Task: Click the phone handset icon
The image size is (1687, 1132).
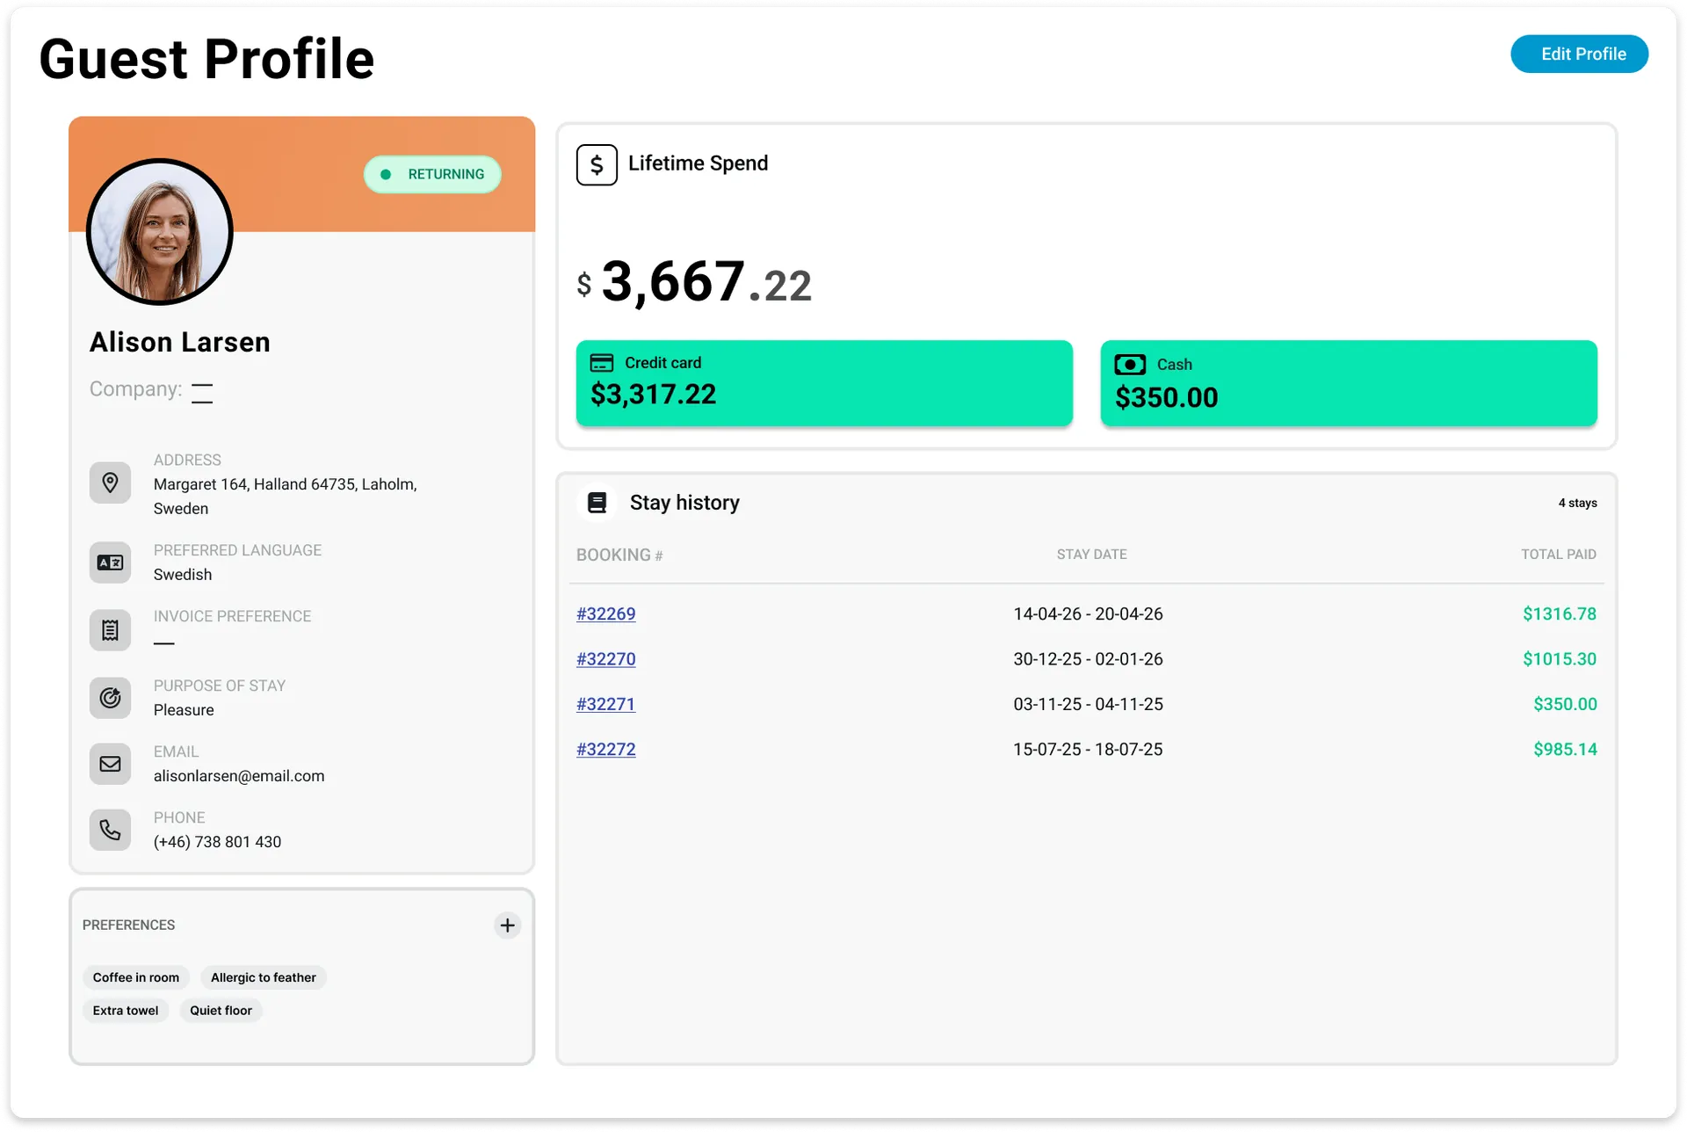Action: coord(110,830)
